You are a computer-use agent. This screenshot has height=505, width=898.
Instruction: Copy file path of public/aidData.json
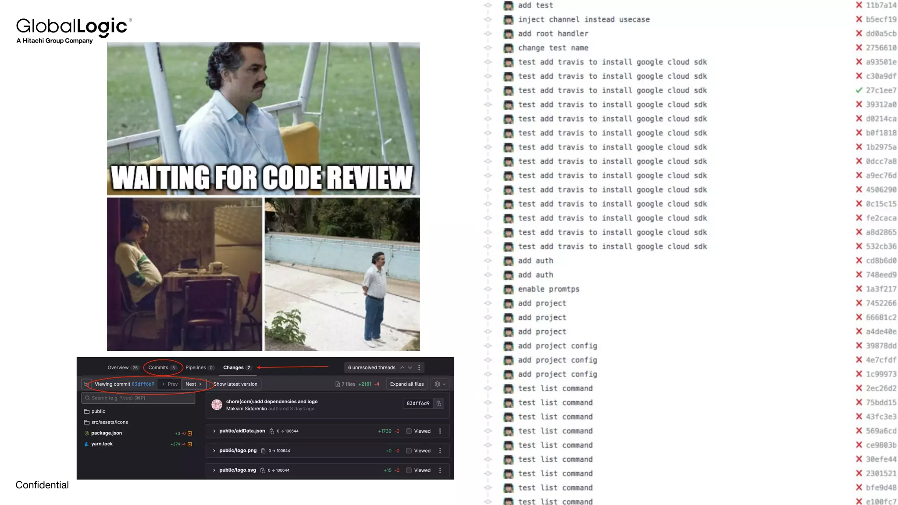(271, 431)
